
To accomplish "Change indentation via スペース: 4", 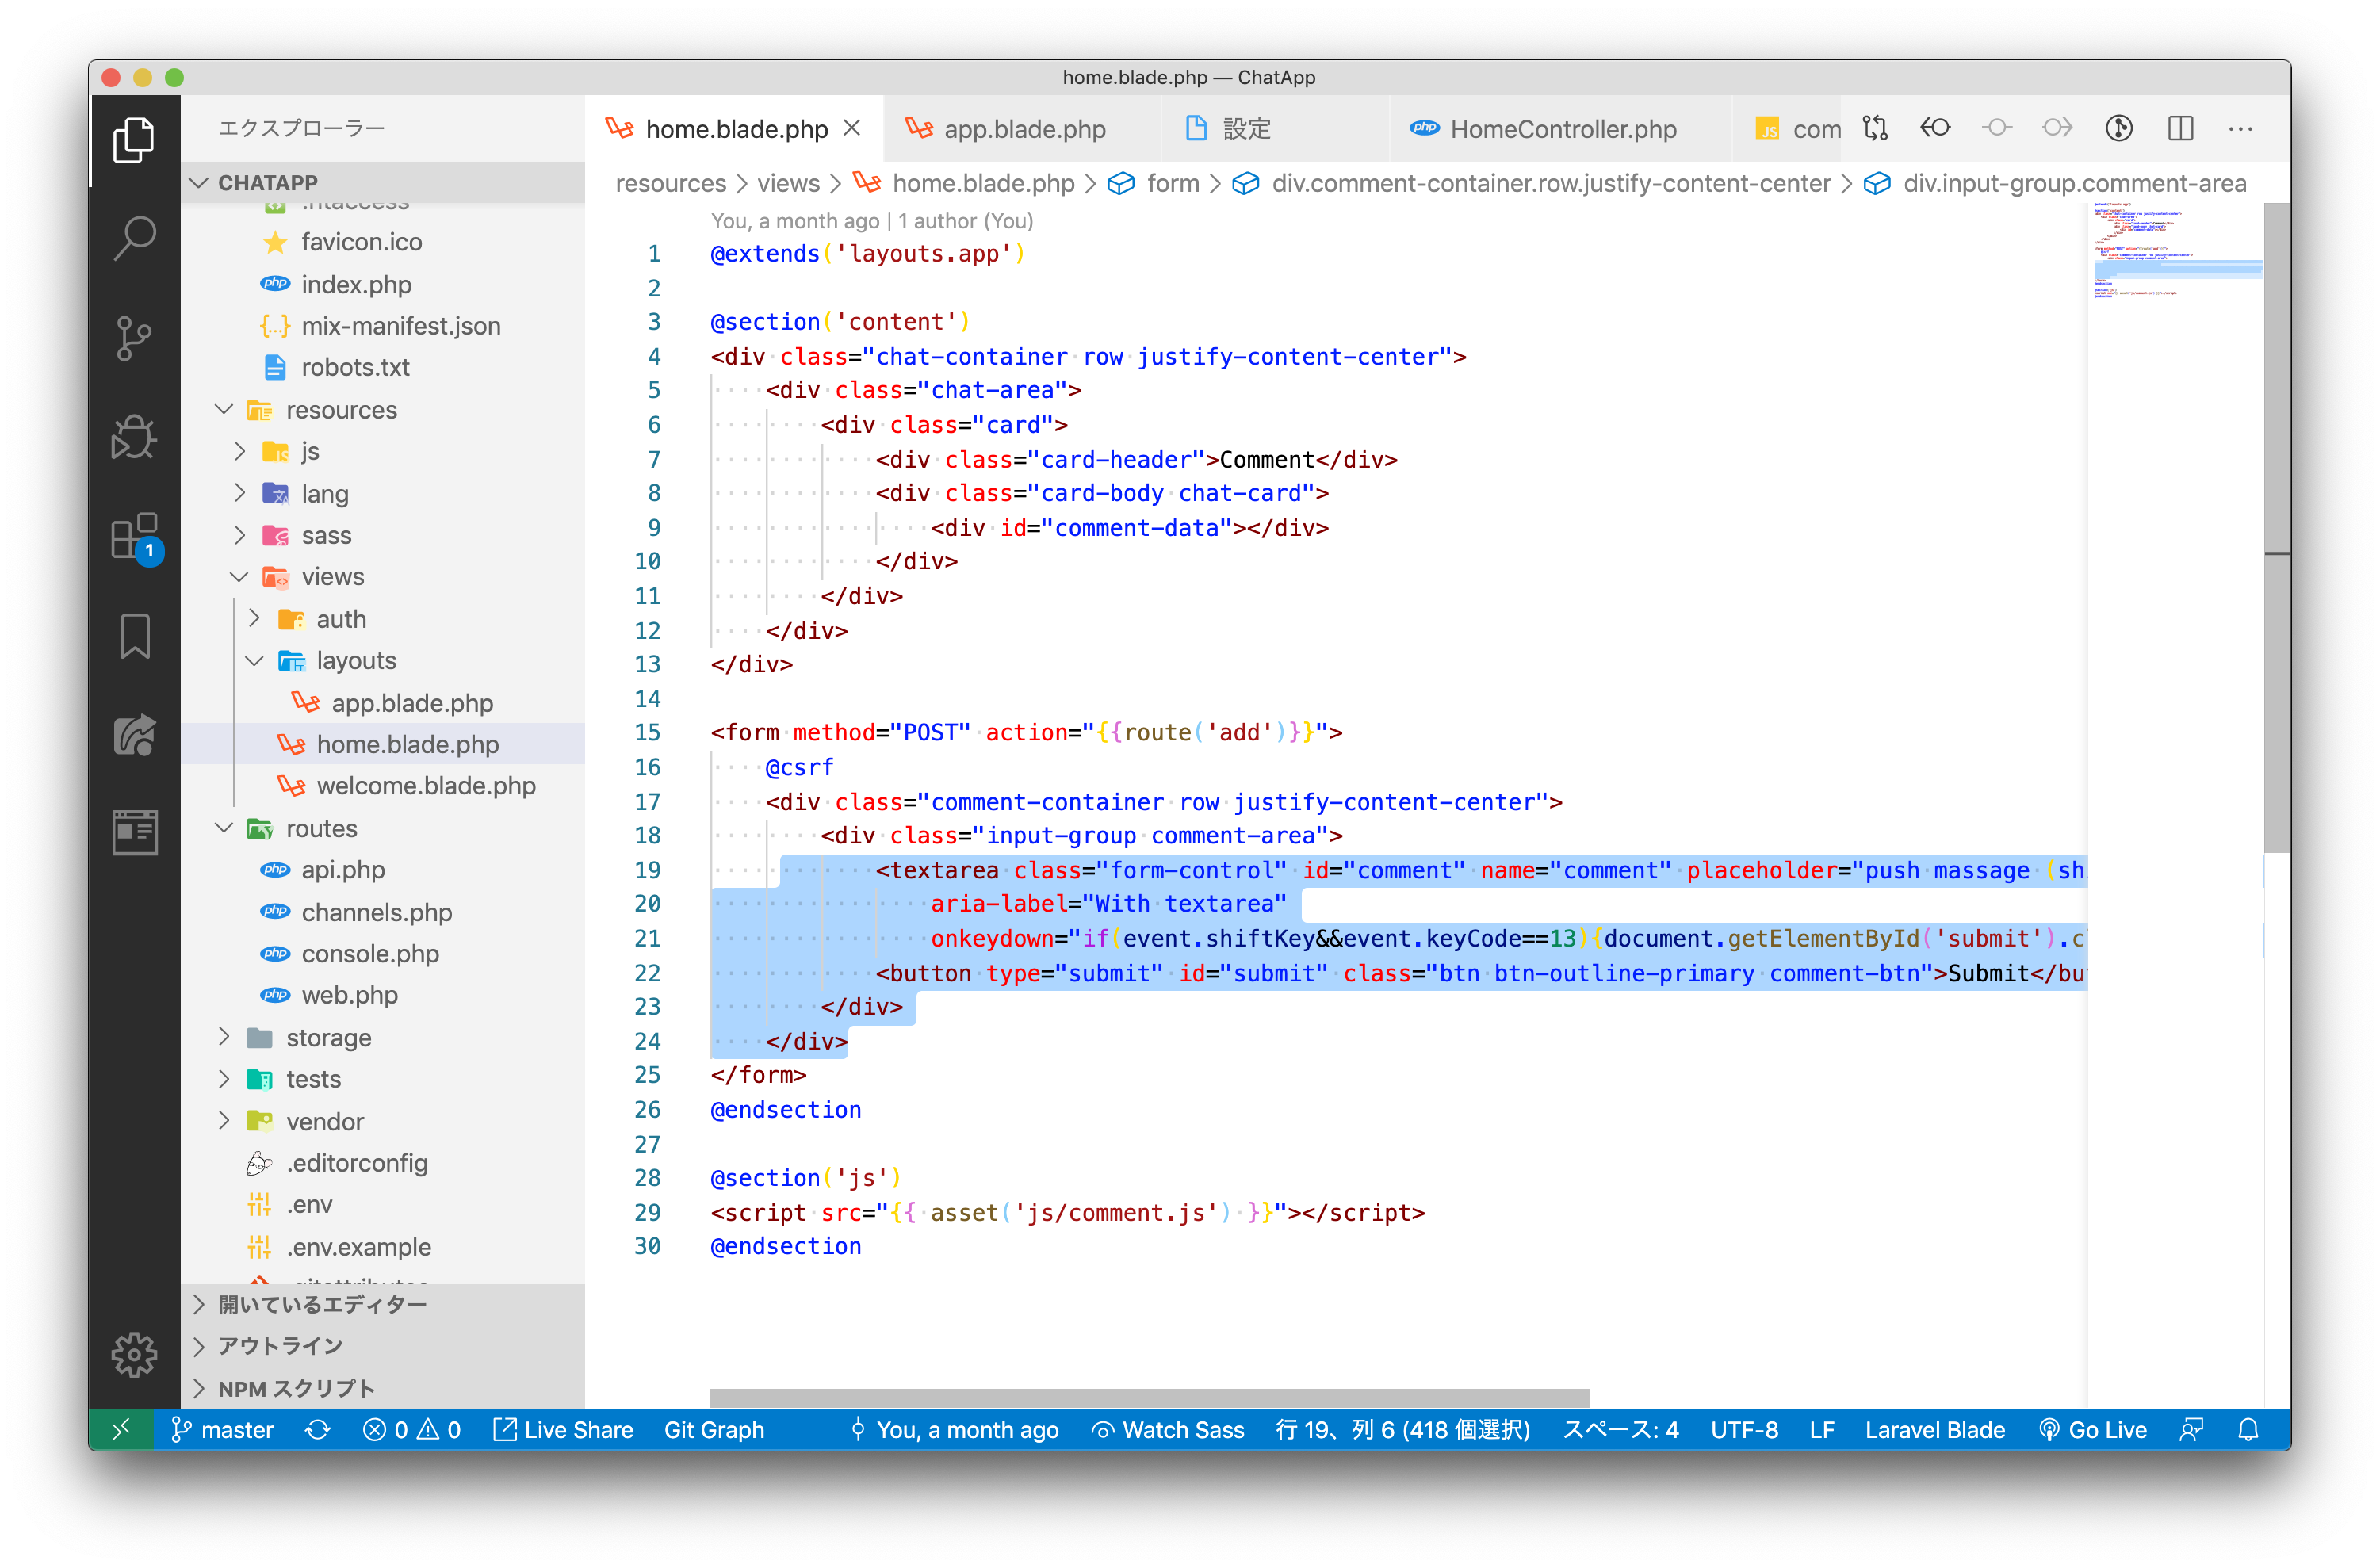I will (x=1620, y=1430).
